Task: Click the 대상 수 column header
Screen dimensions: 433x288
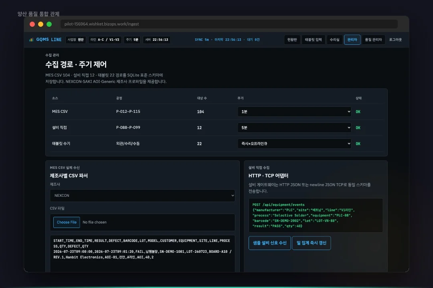Action: [202, 98]
